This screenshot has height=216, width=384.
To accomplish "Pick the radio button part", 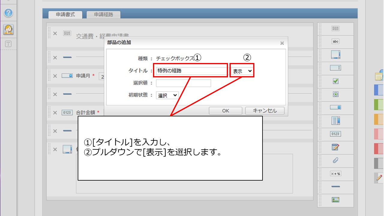I will [335, 94].
